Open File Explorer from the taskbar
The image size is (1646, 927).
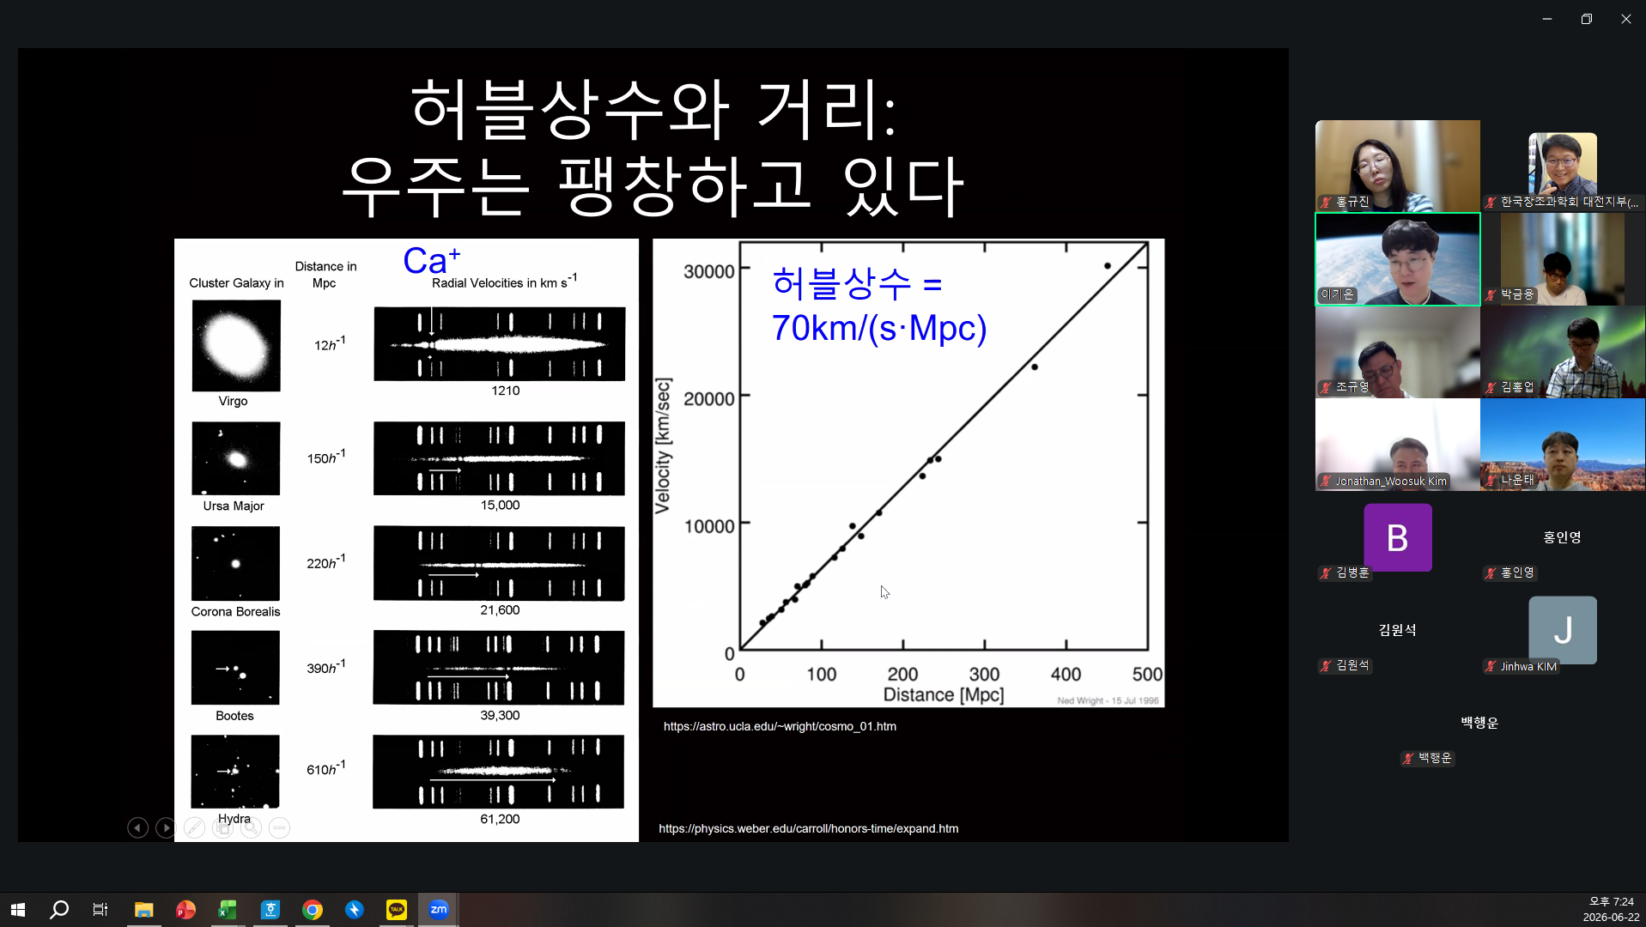pos(143,909)
